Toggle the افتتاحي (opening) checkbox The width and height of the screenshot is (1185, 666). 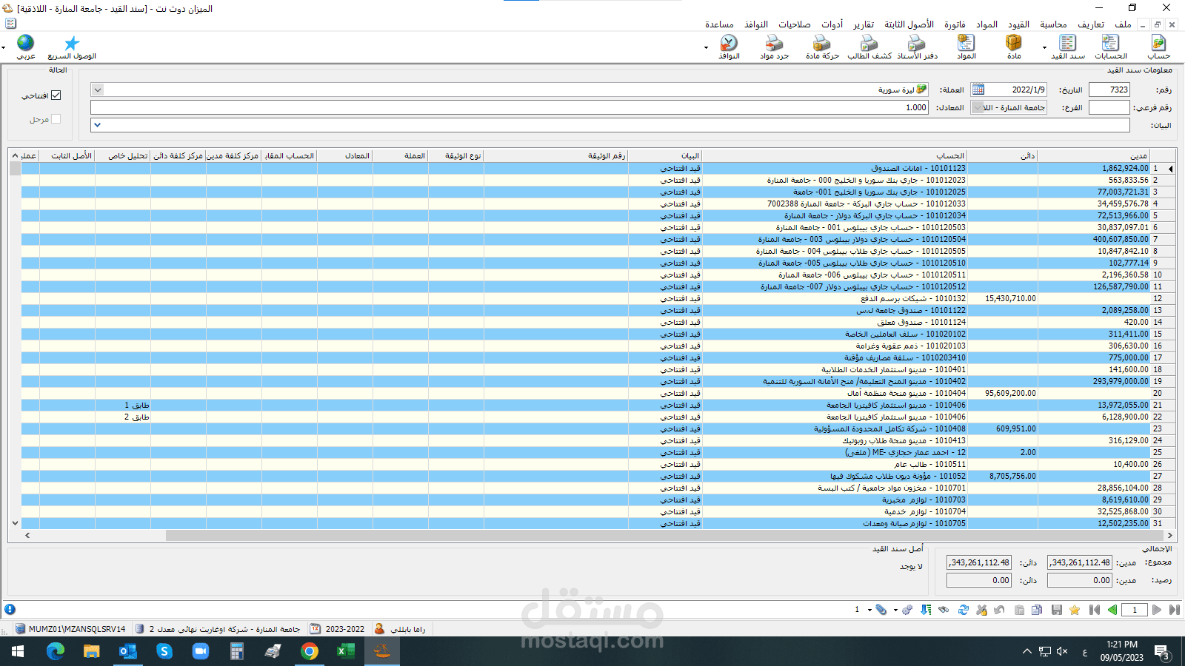point(56,95)
